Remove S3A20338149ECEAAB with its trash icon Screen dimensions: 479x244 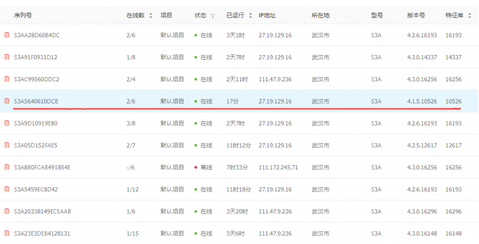7,211
